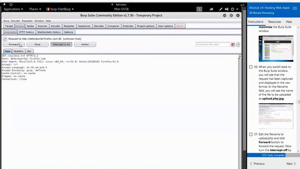Open the Repeater menu in menu bar
The width and height of the screenshot is (300, 169).
coord(27,21)
